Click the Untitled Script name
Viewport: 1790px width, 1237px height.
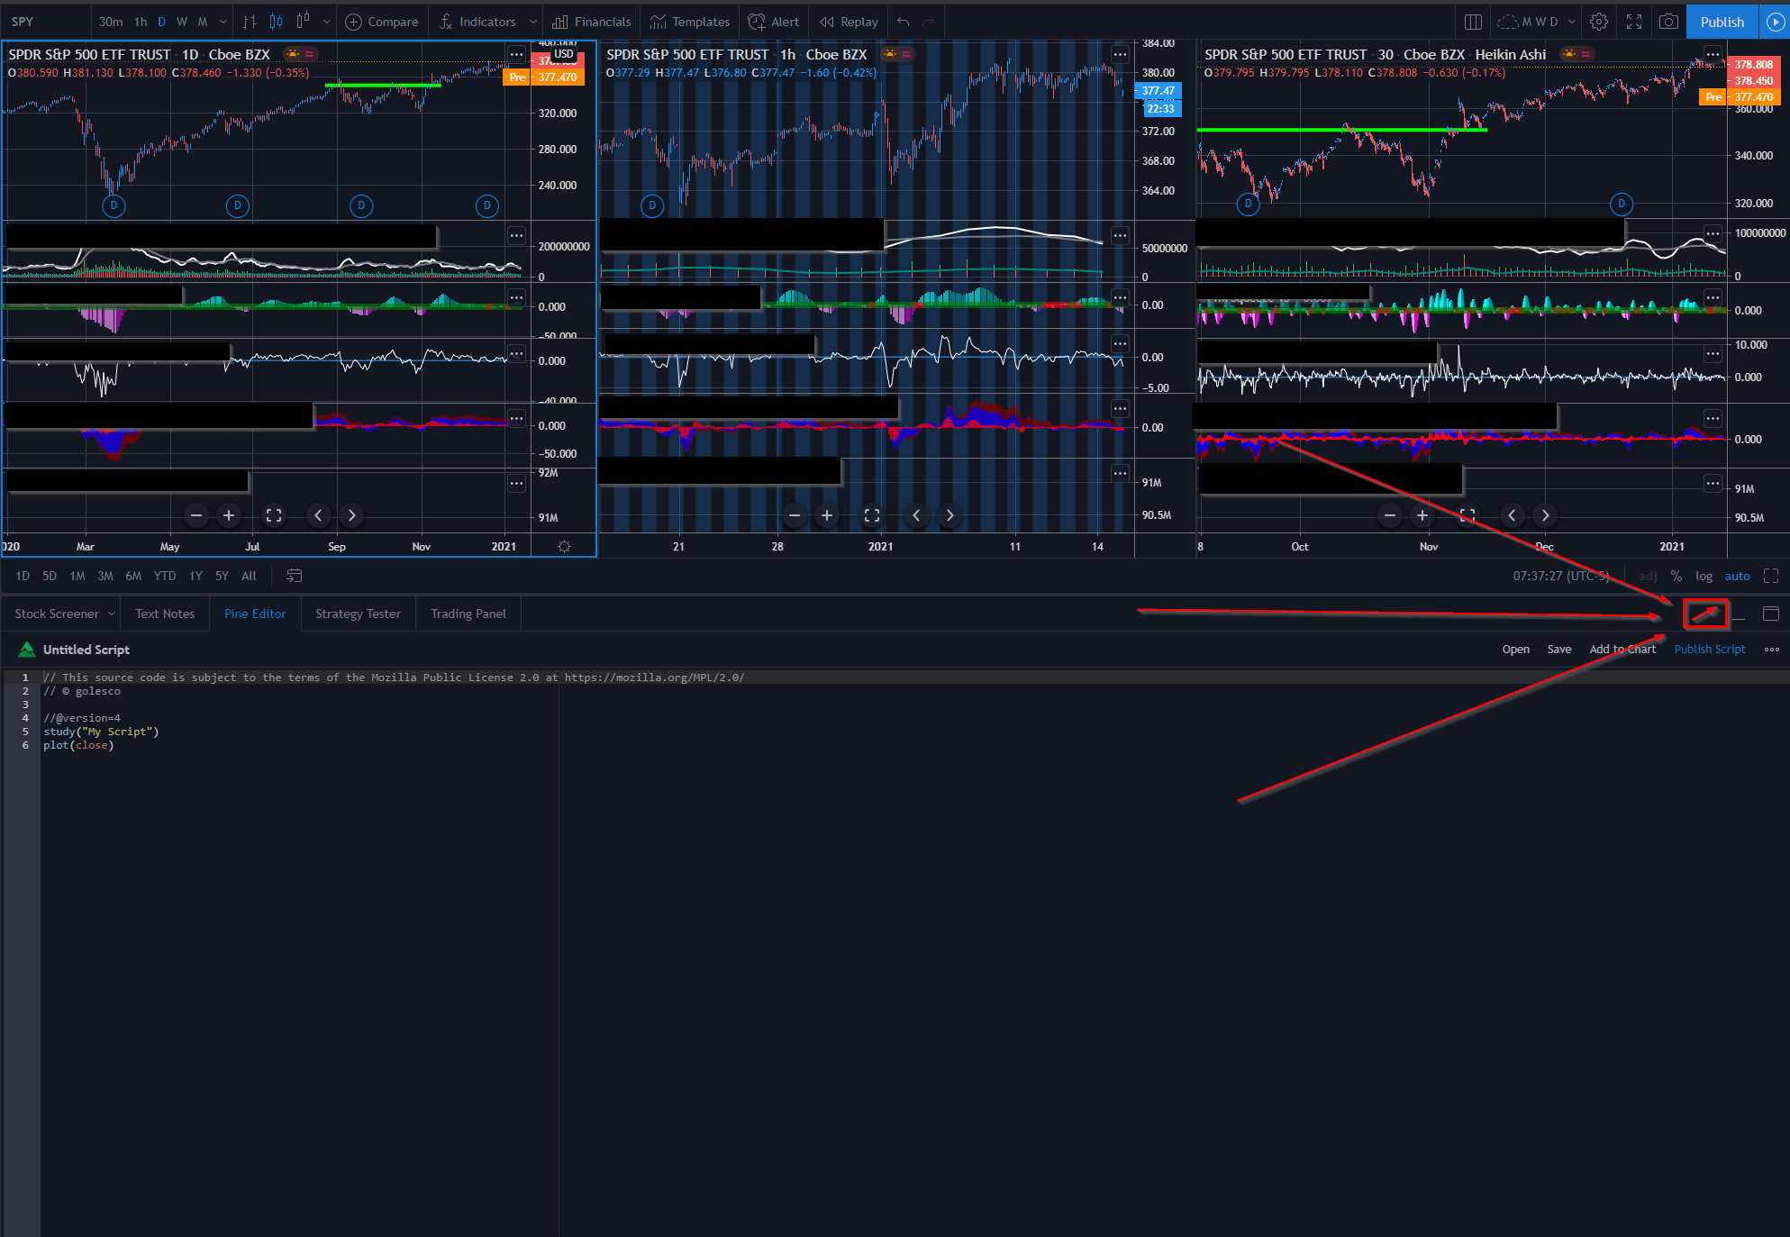click(86, 650)
